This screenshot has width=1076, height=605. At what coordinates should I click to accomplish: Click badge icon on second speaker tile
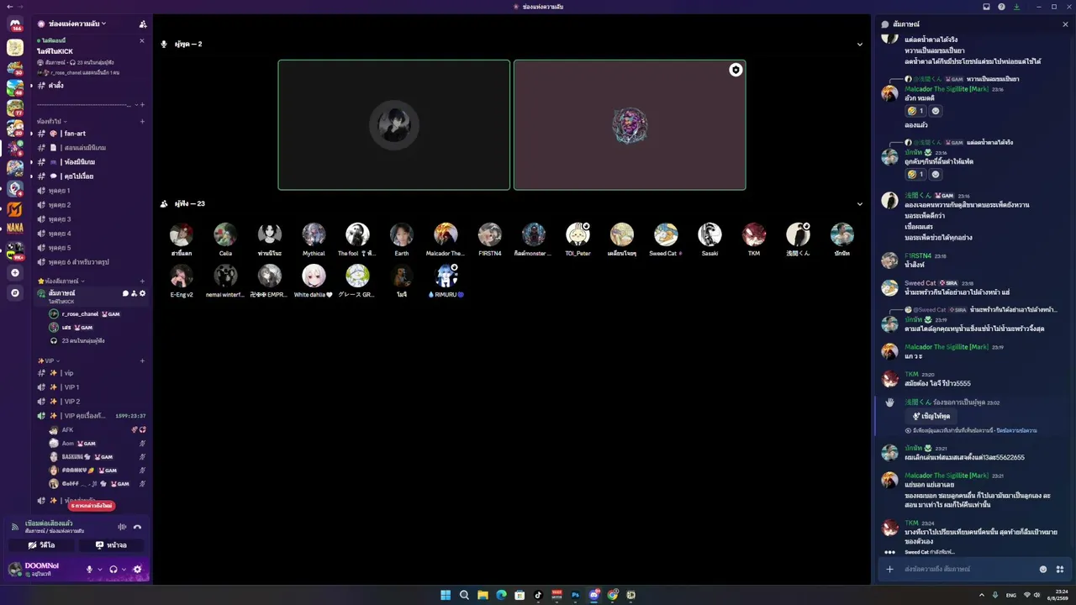tap(736, 70)
